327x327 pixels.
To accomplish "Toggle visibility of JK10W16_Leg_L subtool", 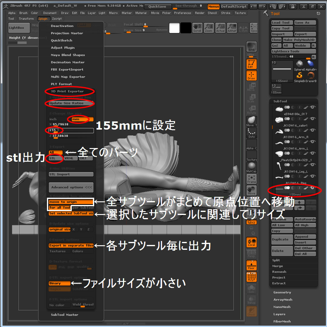I will click(x=312, y=164).
